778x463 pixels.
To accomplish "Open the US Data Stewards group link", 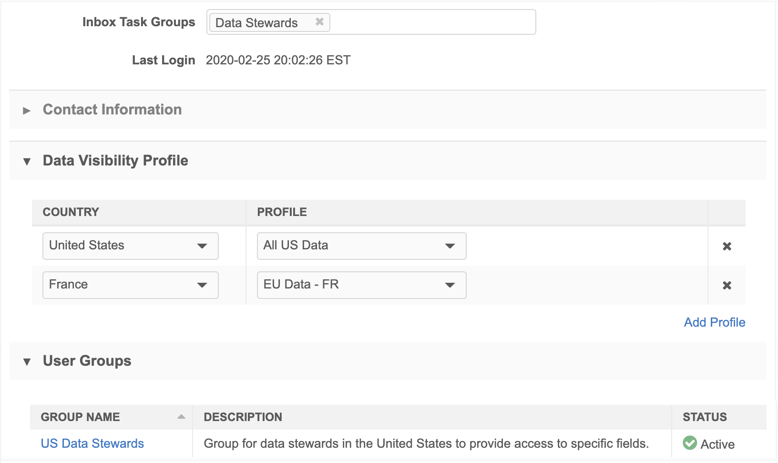I will tap(92, 443).
